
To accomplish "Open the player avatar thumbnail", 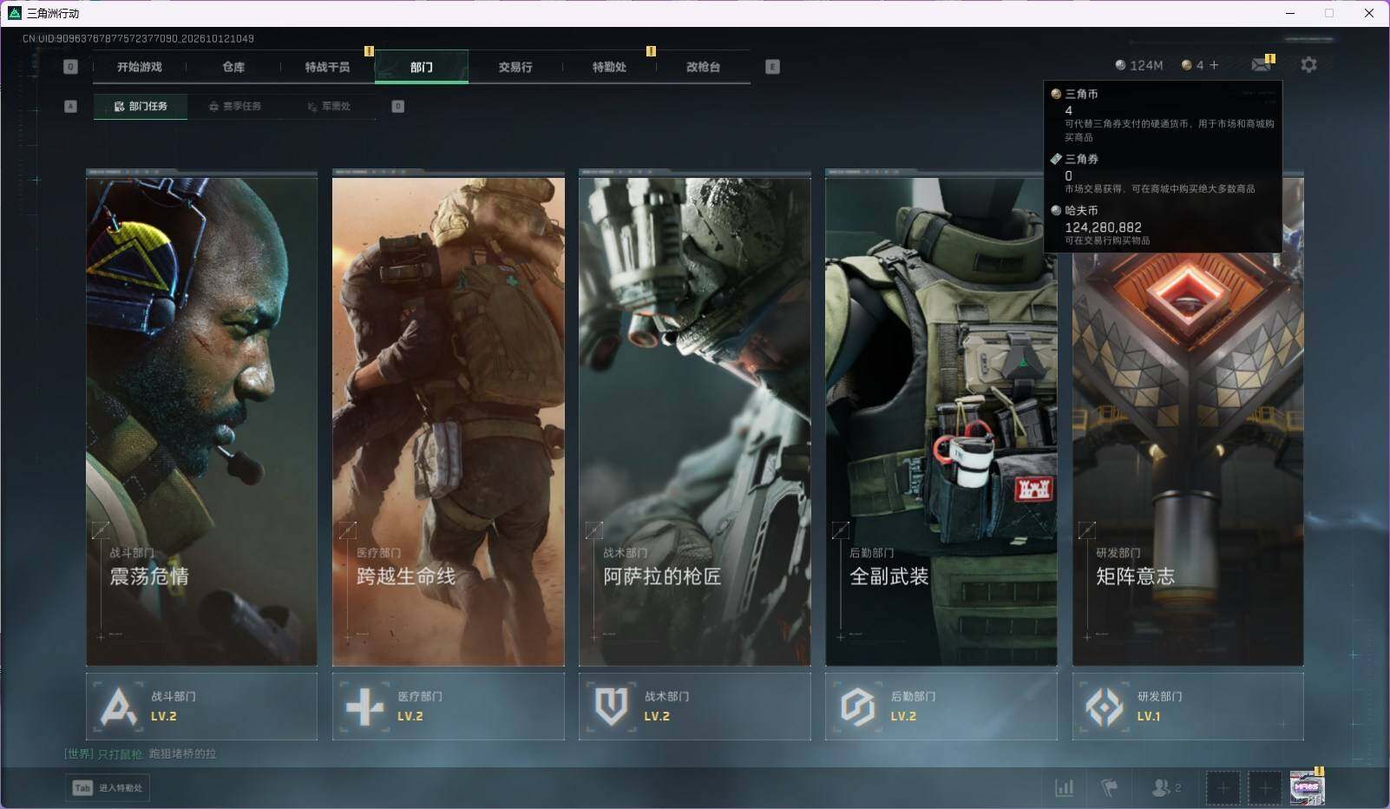I will coord(1307,788).
